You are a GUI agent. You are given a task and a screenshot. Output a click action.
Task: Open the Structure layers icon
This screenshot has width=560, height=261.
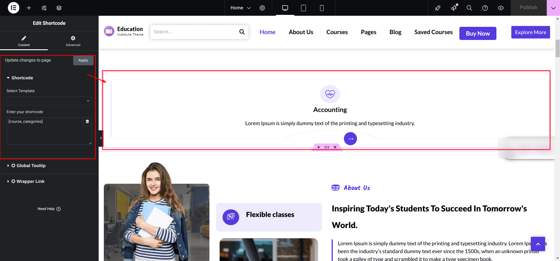[x=59, y=8]
